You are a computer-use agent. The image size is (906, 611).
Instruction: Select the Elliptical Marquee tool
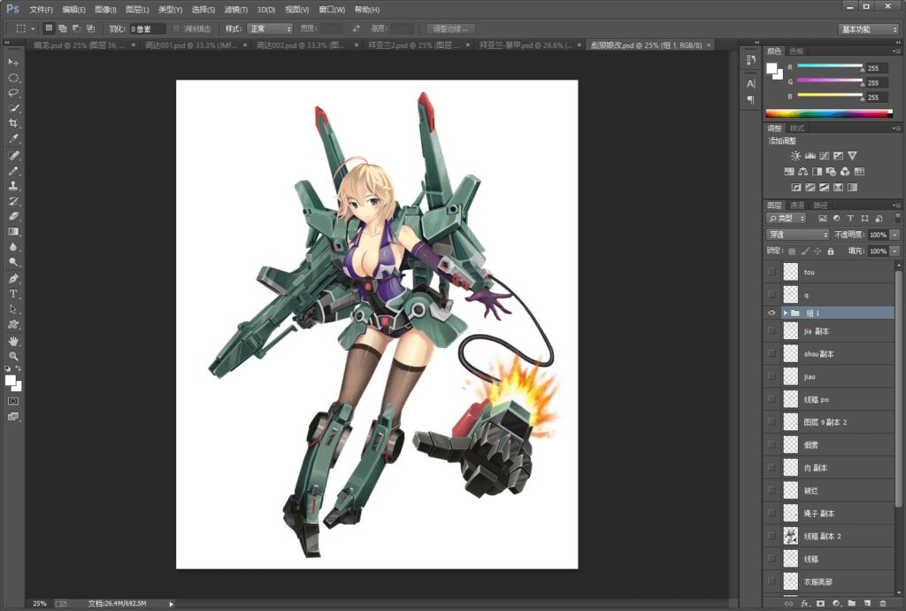click(12, 77)
